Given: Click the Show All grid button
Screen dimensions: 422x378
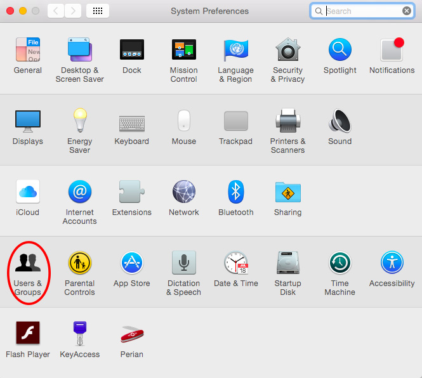Looking at the screenshot, I should [x=97, y=11].
